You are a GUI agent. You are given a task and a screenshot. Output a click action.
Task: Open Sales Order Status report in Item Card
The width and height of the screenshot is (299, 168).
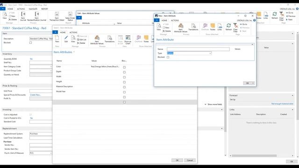tap(70, 16)
